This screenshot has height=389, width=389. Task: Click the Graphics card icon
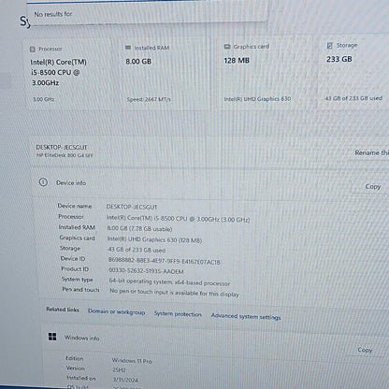227,47
